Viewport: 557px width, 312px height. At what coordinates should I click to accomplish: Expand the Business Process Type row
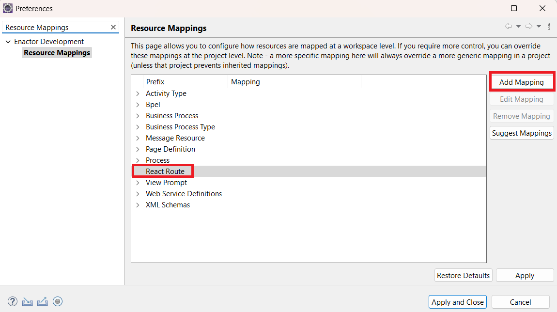(138, 127)
